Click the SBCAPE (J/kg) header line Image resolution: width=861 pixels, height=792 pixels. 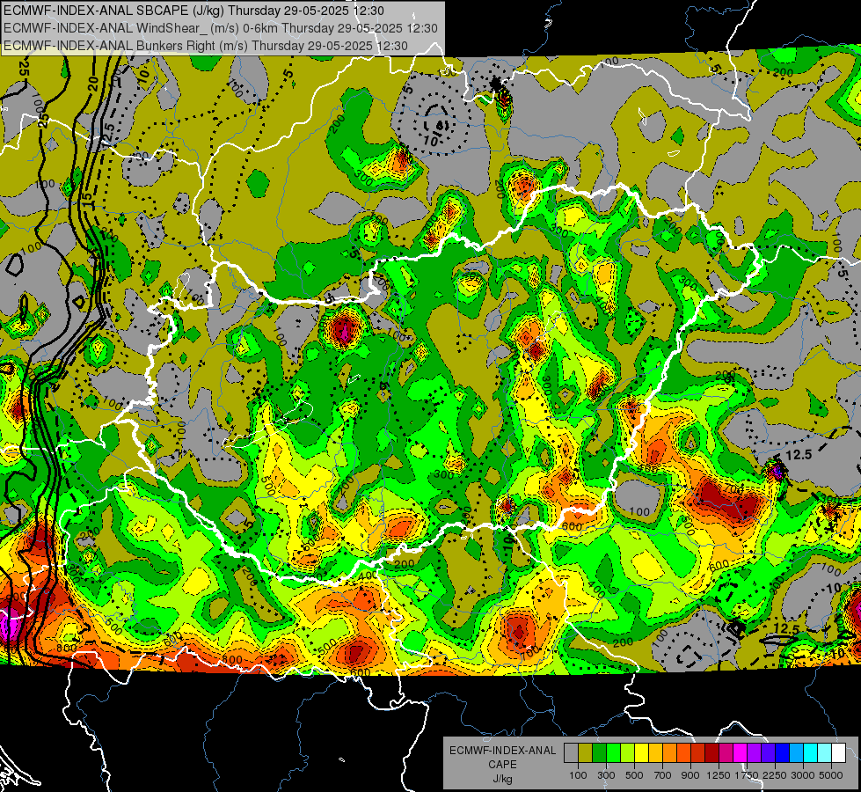pos(193,10)
